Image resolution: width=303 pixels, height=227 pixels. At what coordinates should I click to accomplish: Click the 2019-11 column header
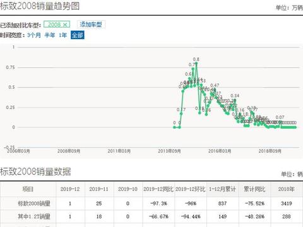pyautogui.click(x=98, y=189)
